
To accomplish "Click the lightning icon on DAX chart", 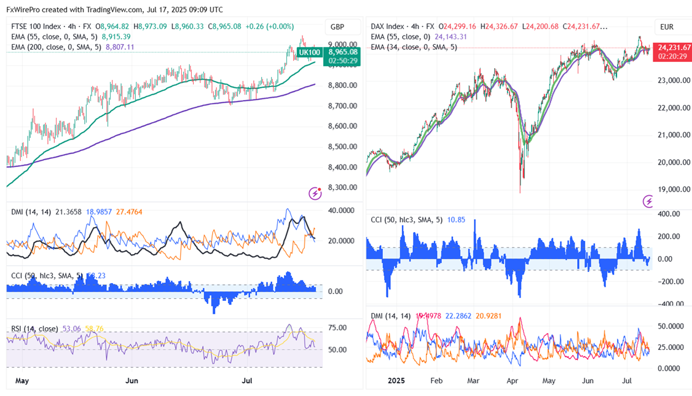I will 648,201.
